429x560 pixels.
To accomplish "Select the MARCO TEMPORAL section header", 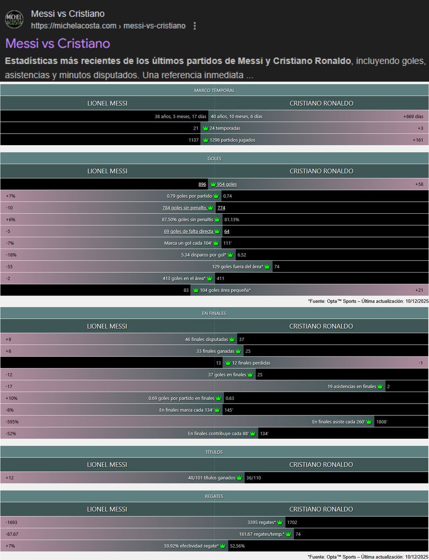I will (214, 90).
